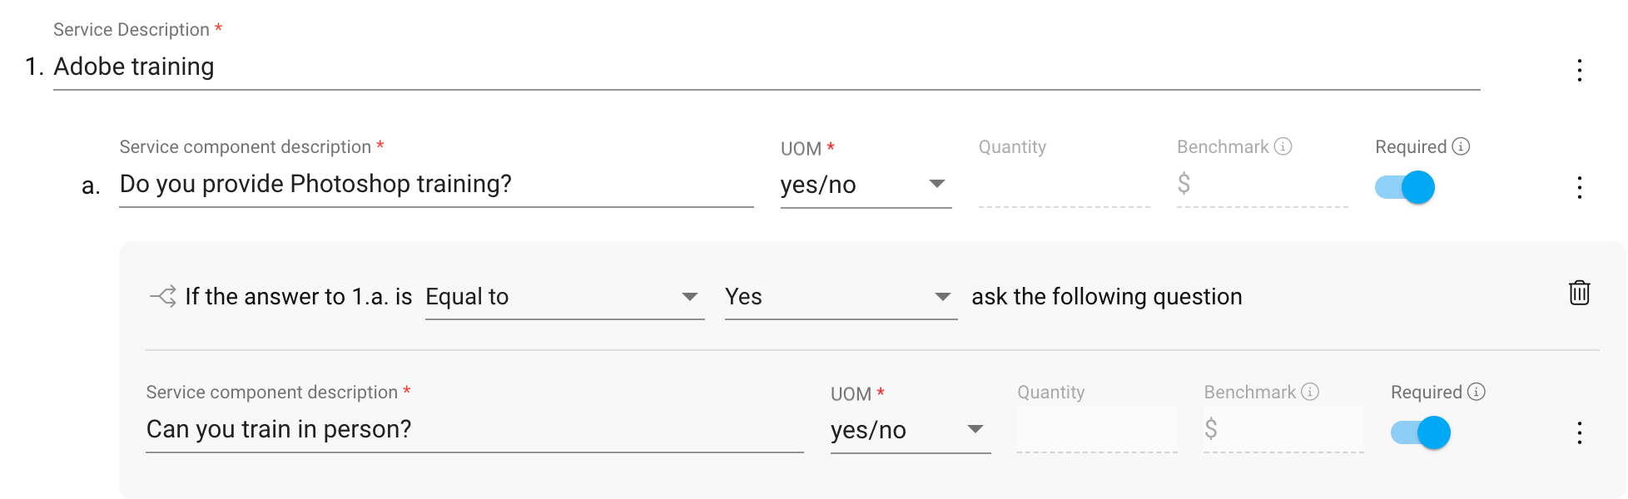Open UOM dropdown for train in person row
The image size is (1628, 499).
click(911, 430)
